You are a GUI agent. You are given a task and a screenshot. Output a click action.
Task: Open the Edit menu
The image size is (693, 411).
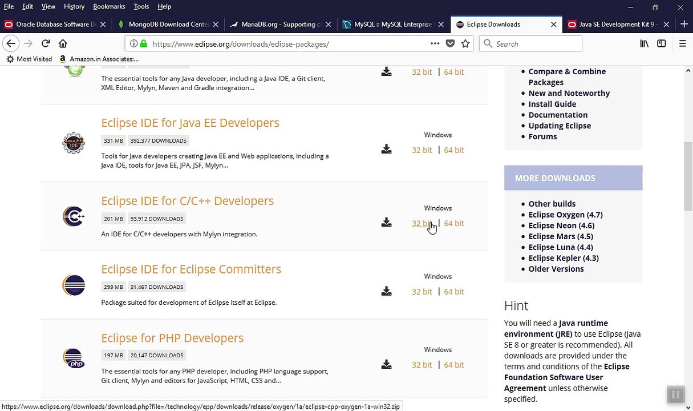27,6
